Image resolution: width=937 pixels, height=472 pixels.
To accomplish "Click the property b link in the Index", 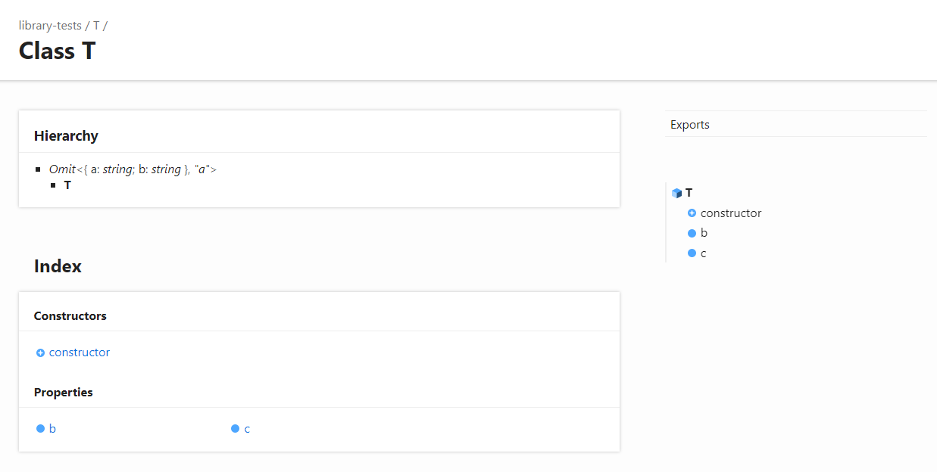I will coord(52,428).
